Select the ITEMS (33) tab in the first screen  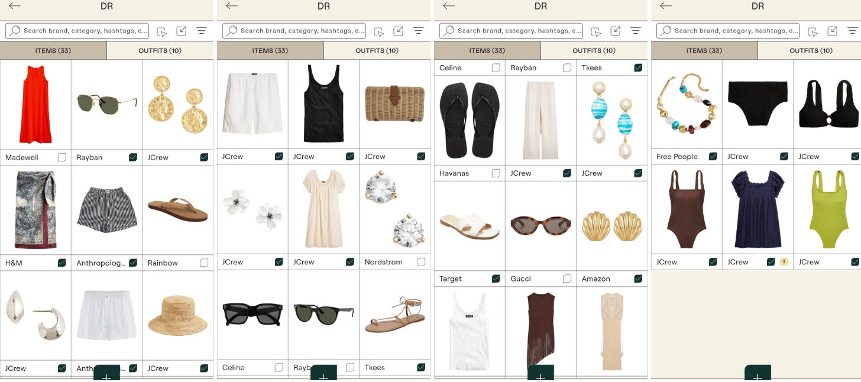53,51
